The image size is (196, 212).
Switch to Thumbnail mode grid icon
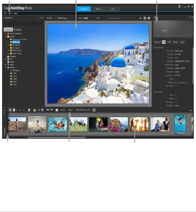pyautogui.click(x=149, y=18)
